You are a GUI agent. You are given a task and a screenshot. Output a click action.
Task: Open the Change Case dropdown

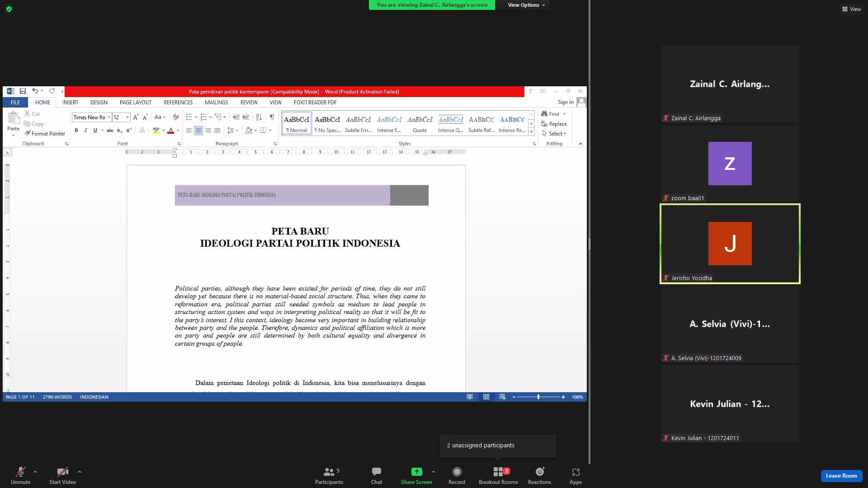click(160, 117)
